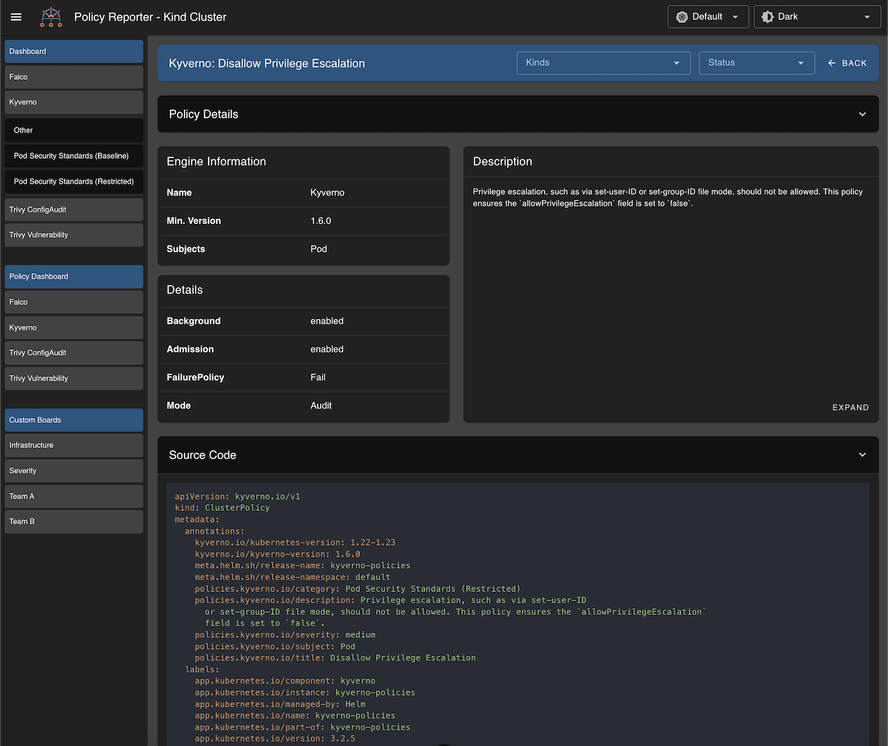Click the brightness theme icon beside Dark
The height and width of the screenshot is (746, 888).
pos(767,17)
